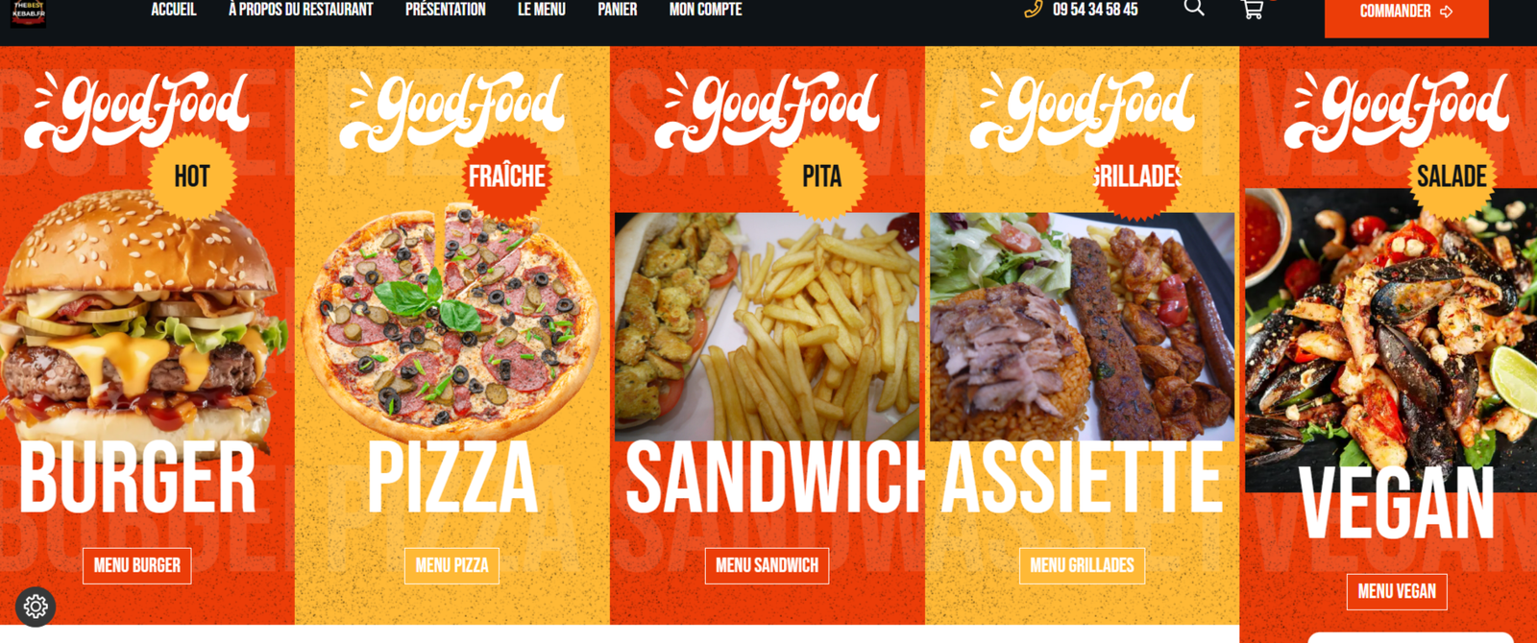Select Le Menu in the navigation
The height and width of the screenshot is (643, 1537).
pyautogui.click(x=542, y=10)
